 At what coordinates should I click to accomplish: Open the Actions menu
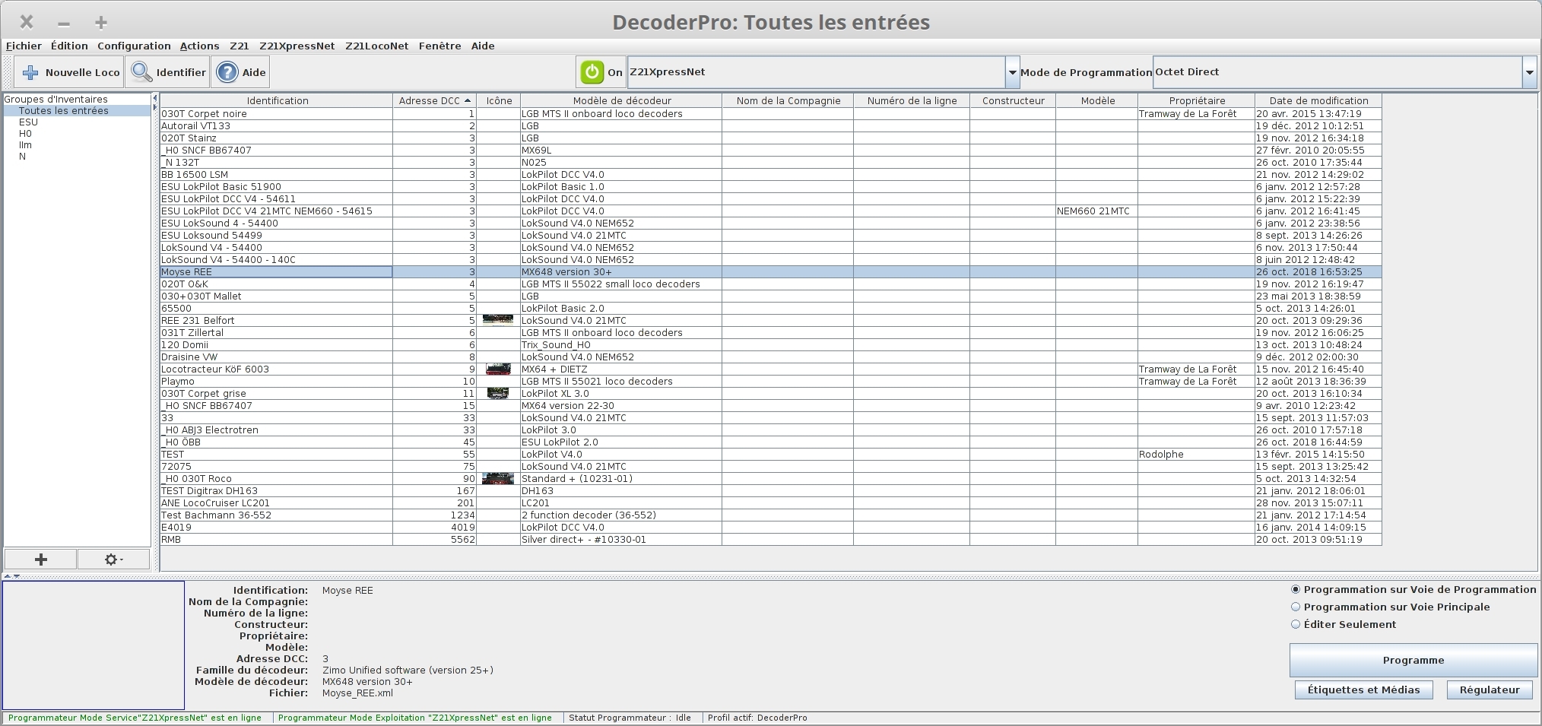point(199,46)
